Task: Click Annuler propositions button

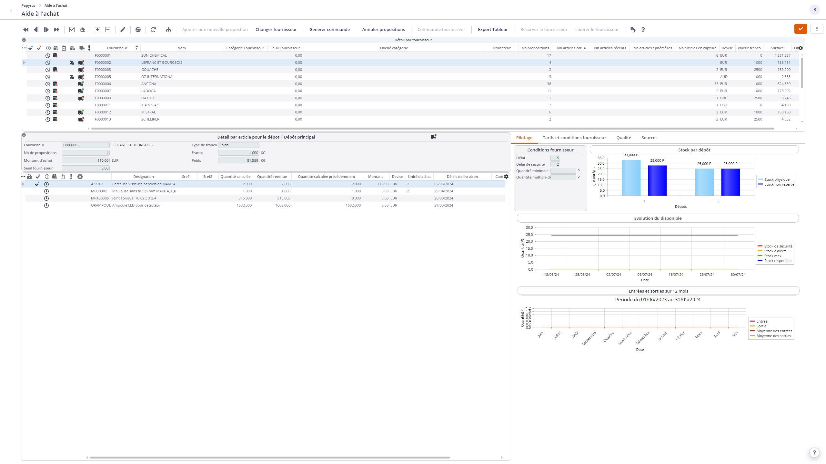Action: tap(384, 29)
